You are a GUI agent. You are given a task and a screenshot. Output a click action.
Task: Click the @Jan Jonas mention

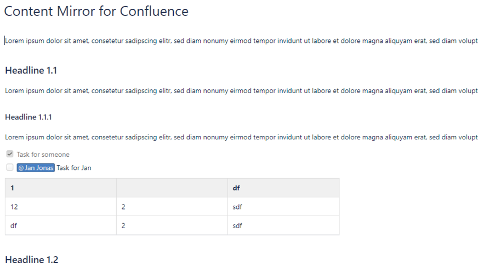coord(35,168)
